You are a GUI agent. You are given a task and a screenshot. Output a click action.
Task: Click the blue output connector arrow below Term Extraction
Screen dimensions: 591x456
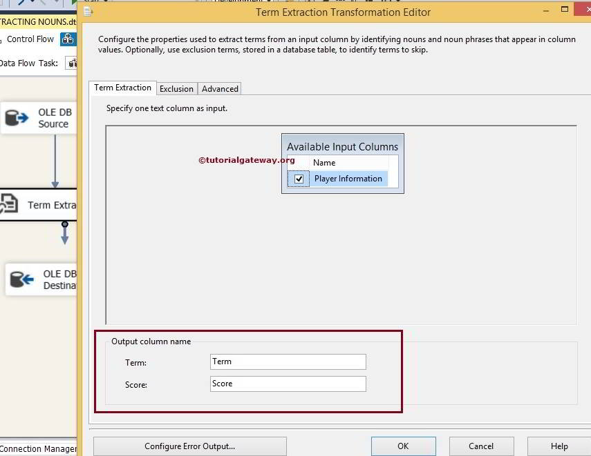(64, 235)
